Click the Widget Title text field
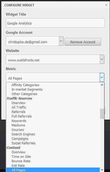The width and height of the screenshot is (110, 172). [55, 23]
